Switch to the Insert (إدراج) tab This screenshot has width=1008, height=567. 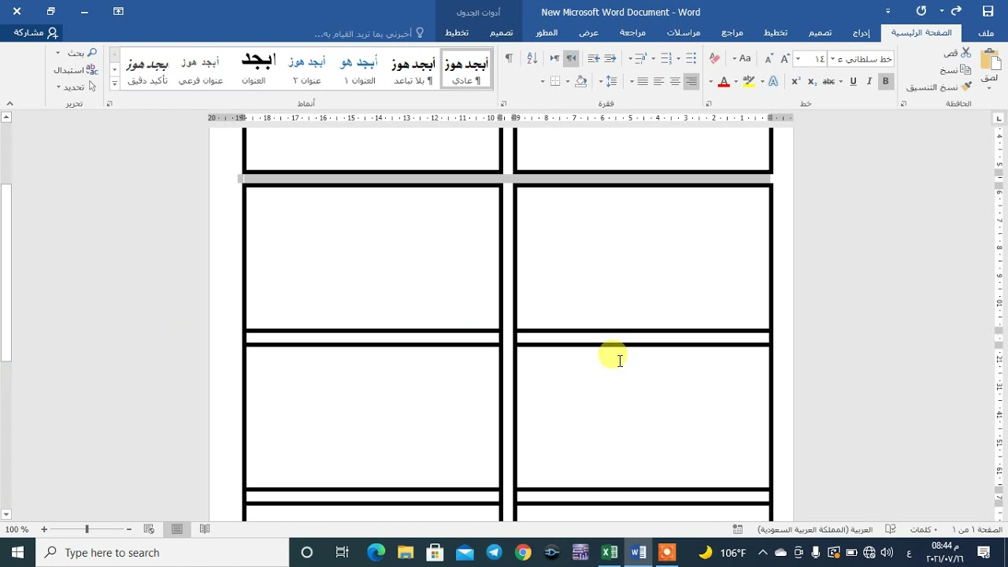point(861,32)
